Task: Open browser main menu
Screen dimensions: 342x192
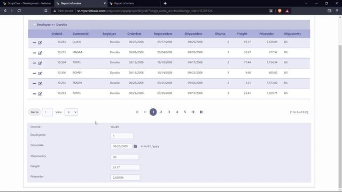Action: [x=337, y=11]
